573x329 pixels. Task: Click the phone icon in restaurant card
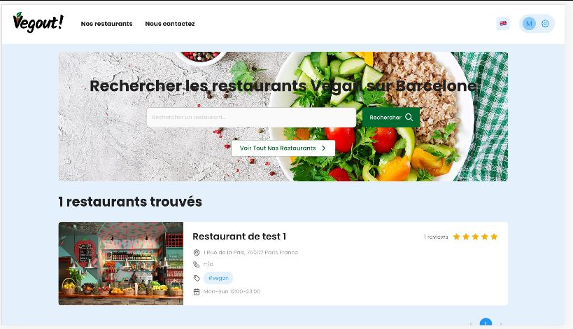coord(196,265)
